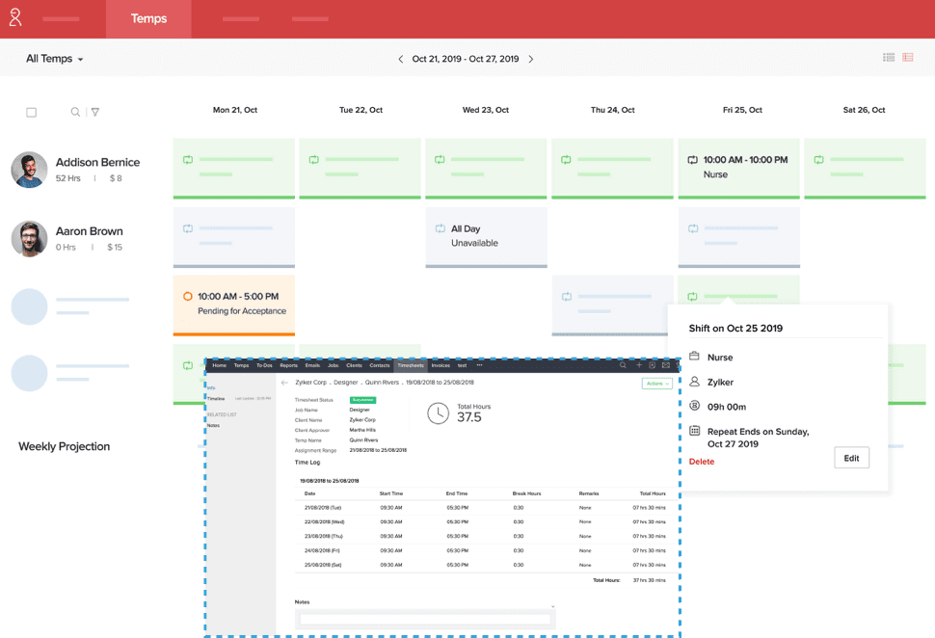The image size is (935, 638).
Task: Open Addison Bernice's profile photo
Action: [29, 170]
